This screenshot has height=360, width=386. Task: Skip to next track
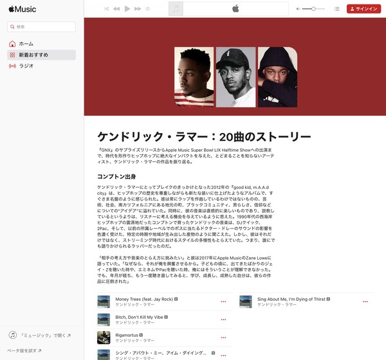pos(138,9)
